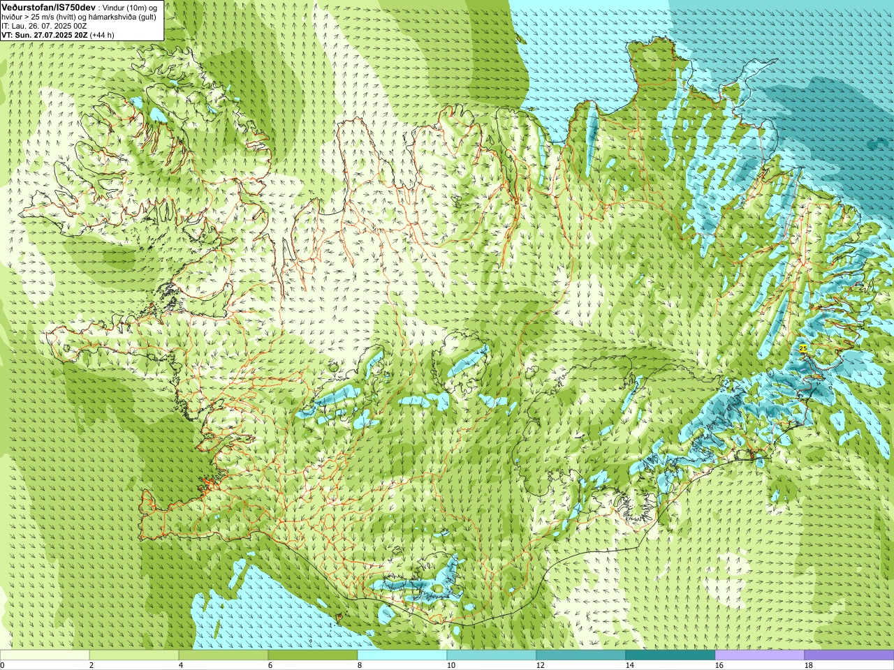This screenshot has width=894, height=670.
Task: Click the cyan 10–12 m/s legend swatch
Action: point(492,655)
